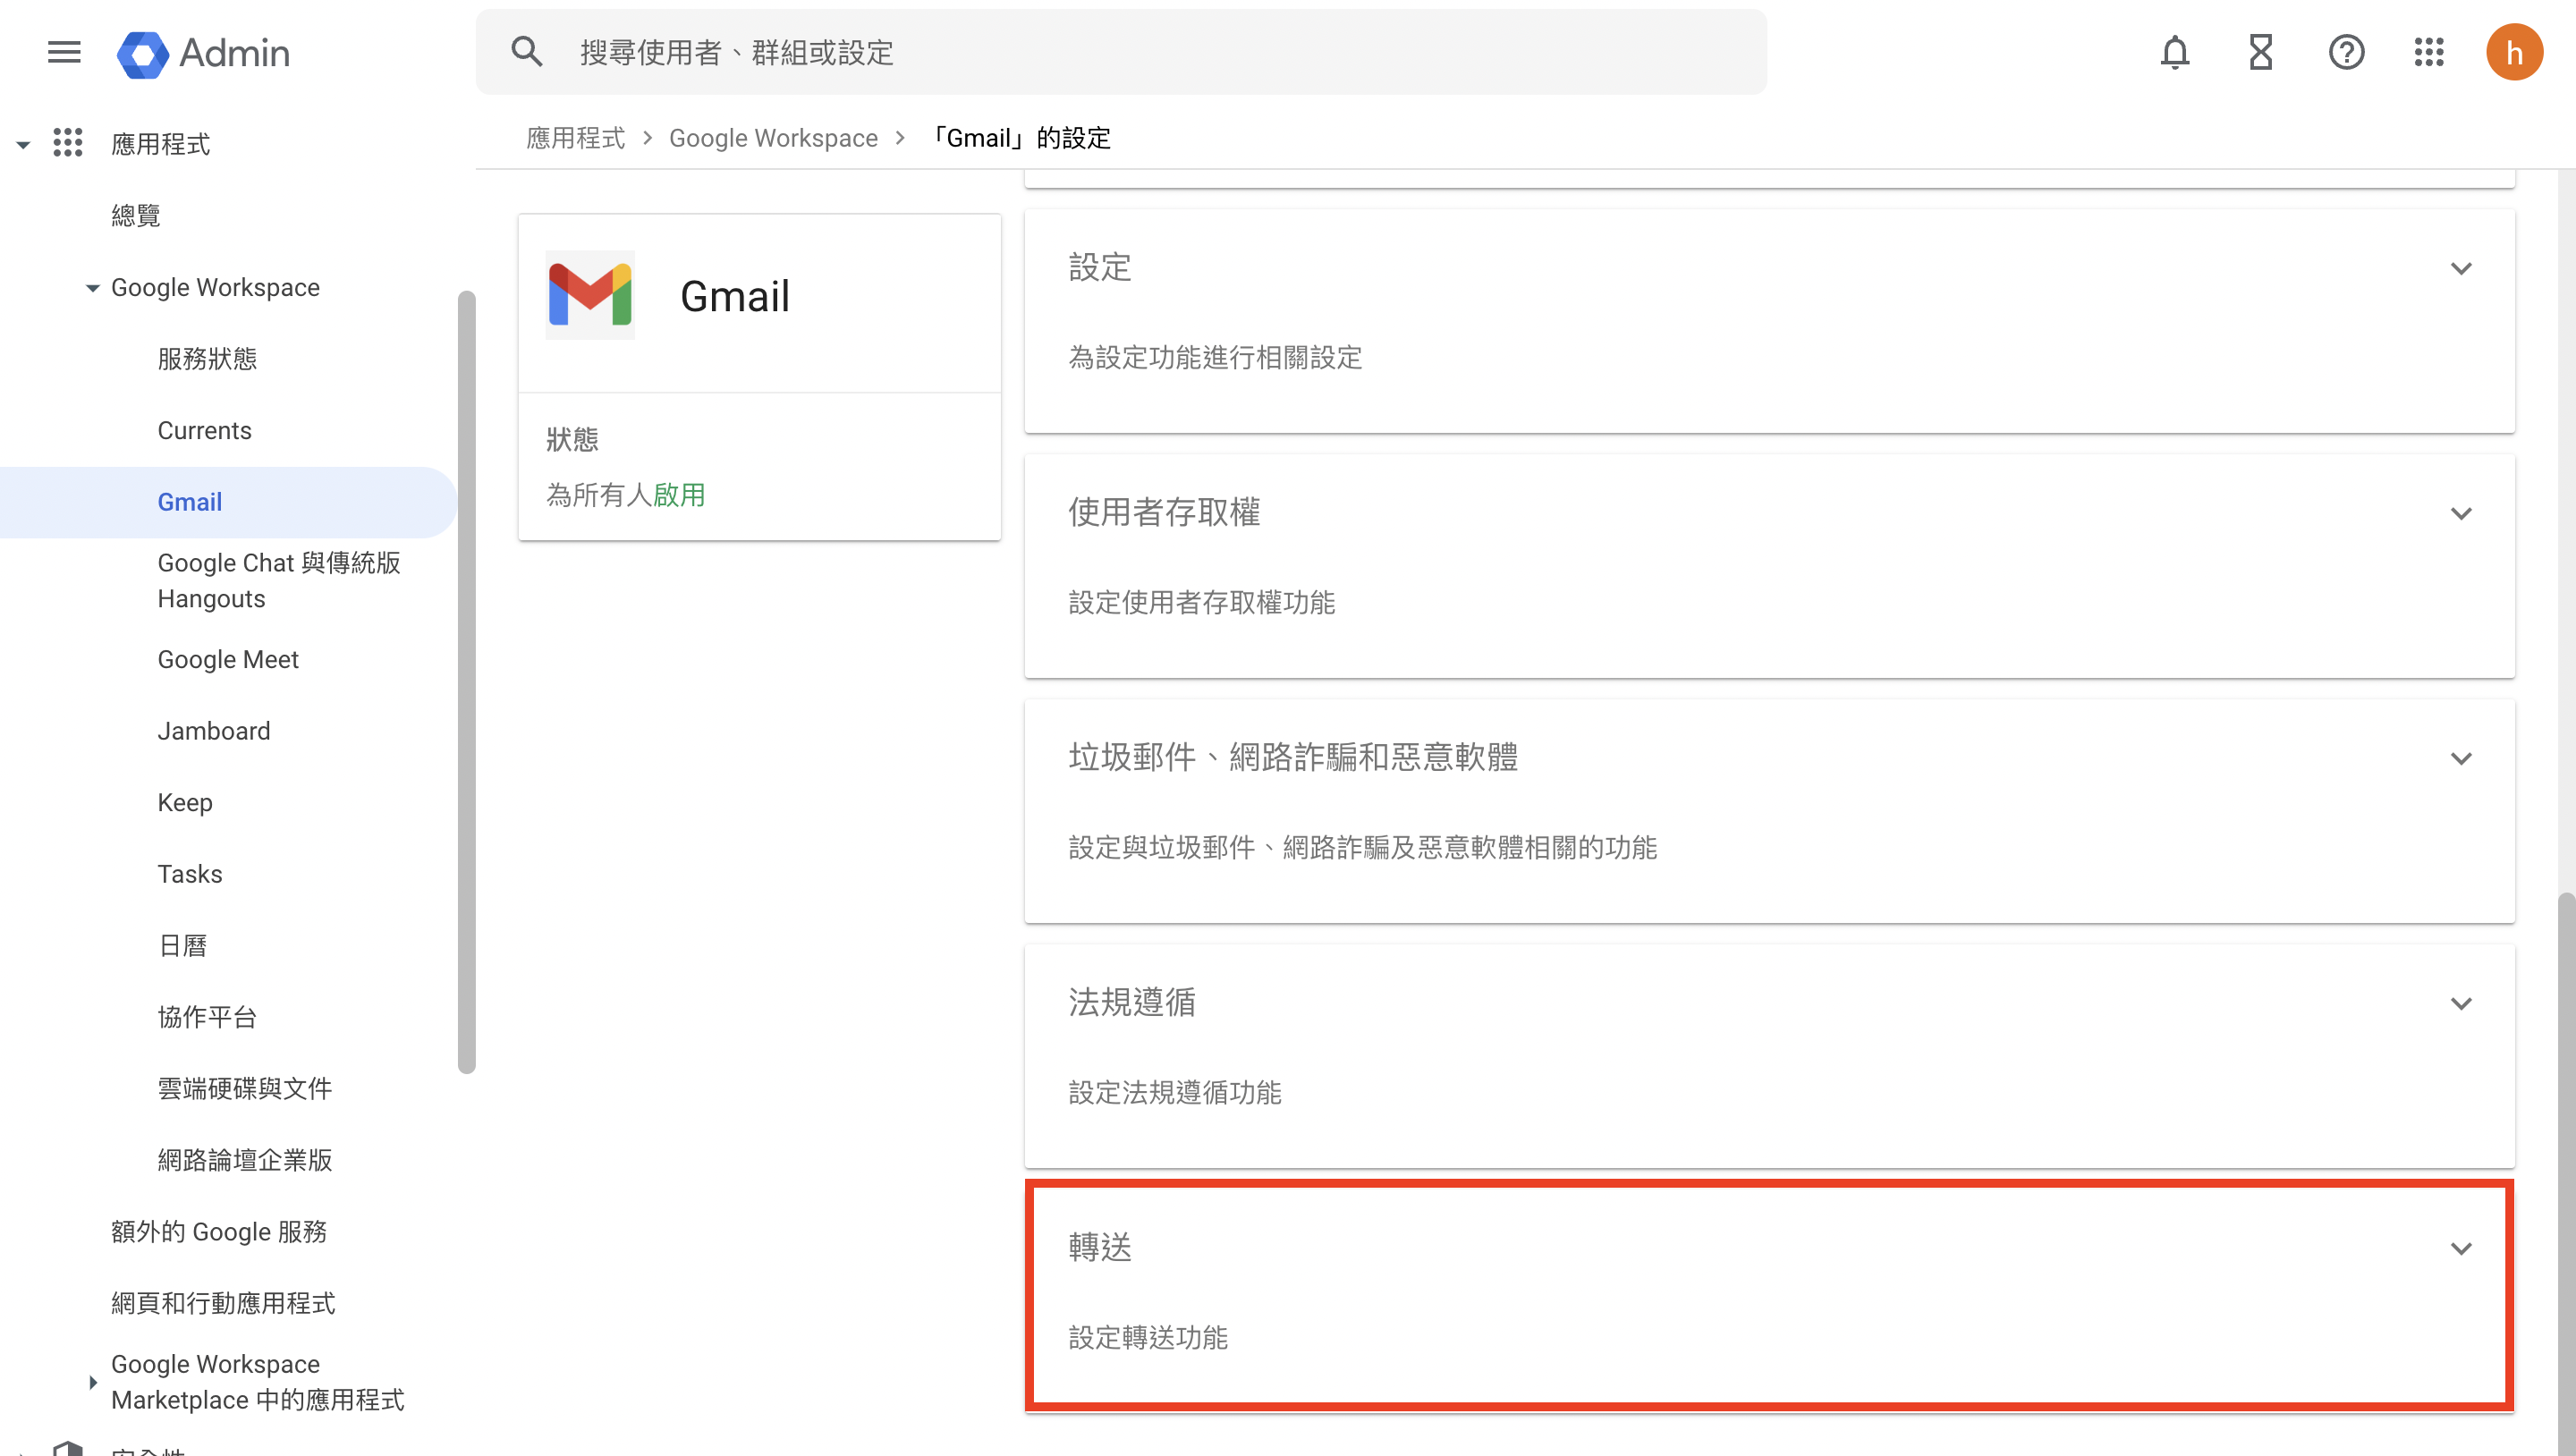Open 雲端硬碟與文件 in the sidebar

[245, 1088]
